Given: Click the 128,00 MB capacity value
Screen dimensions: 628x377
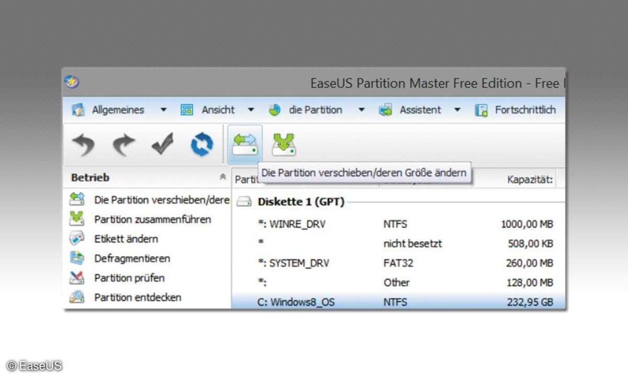Looking at the screenshot, I should 530,282.
